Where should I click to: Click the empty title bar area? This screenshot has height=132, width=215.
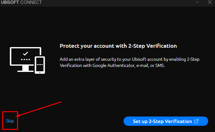click(118, 2)
